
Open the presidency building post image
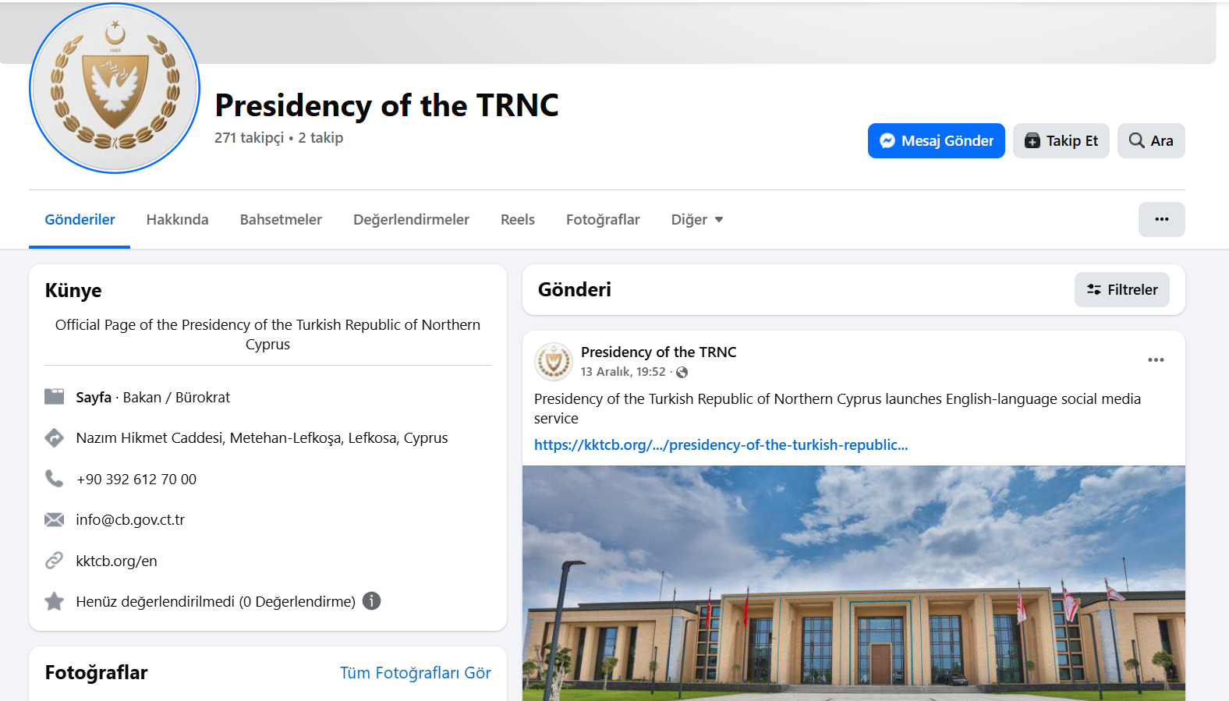point(853,582)
